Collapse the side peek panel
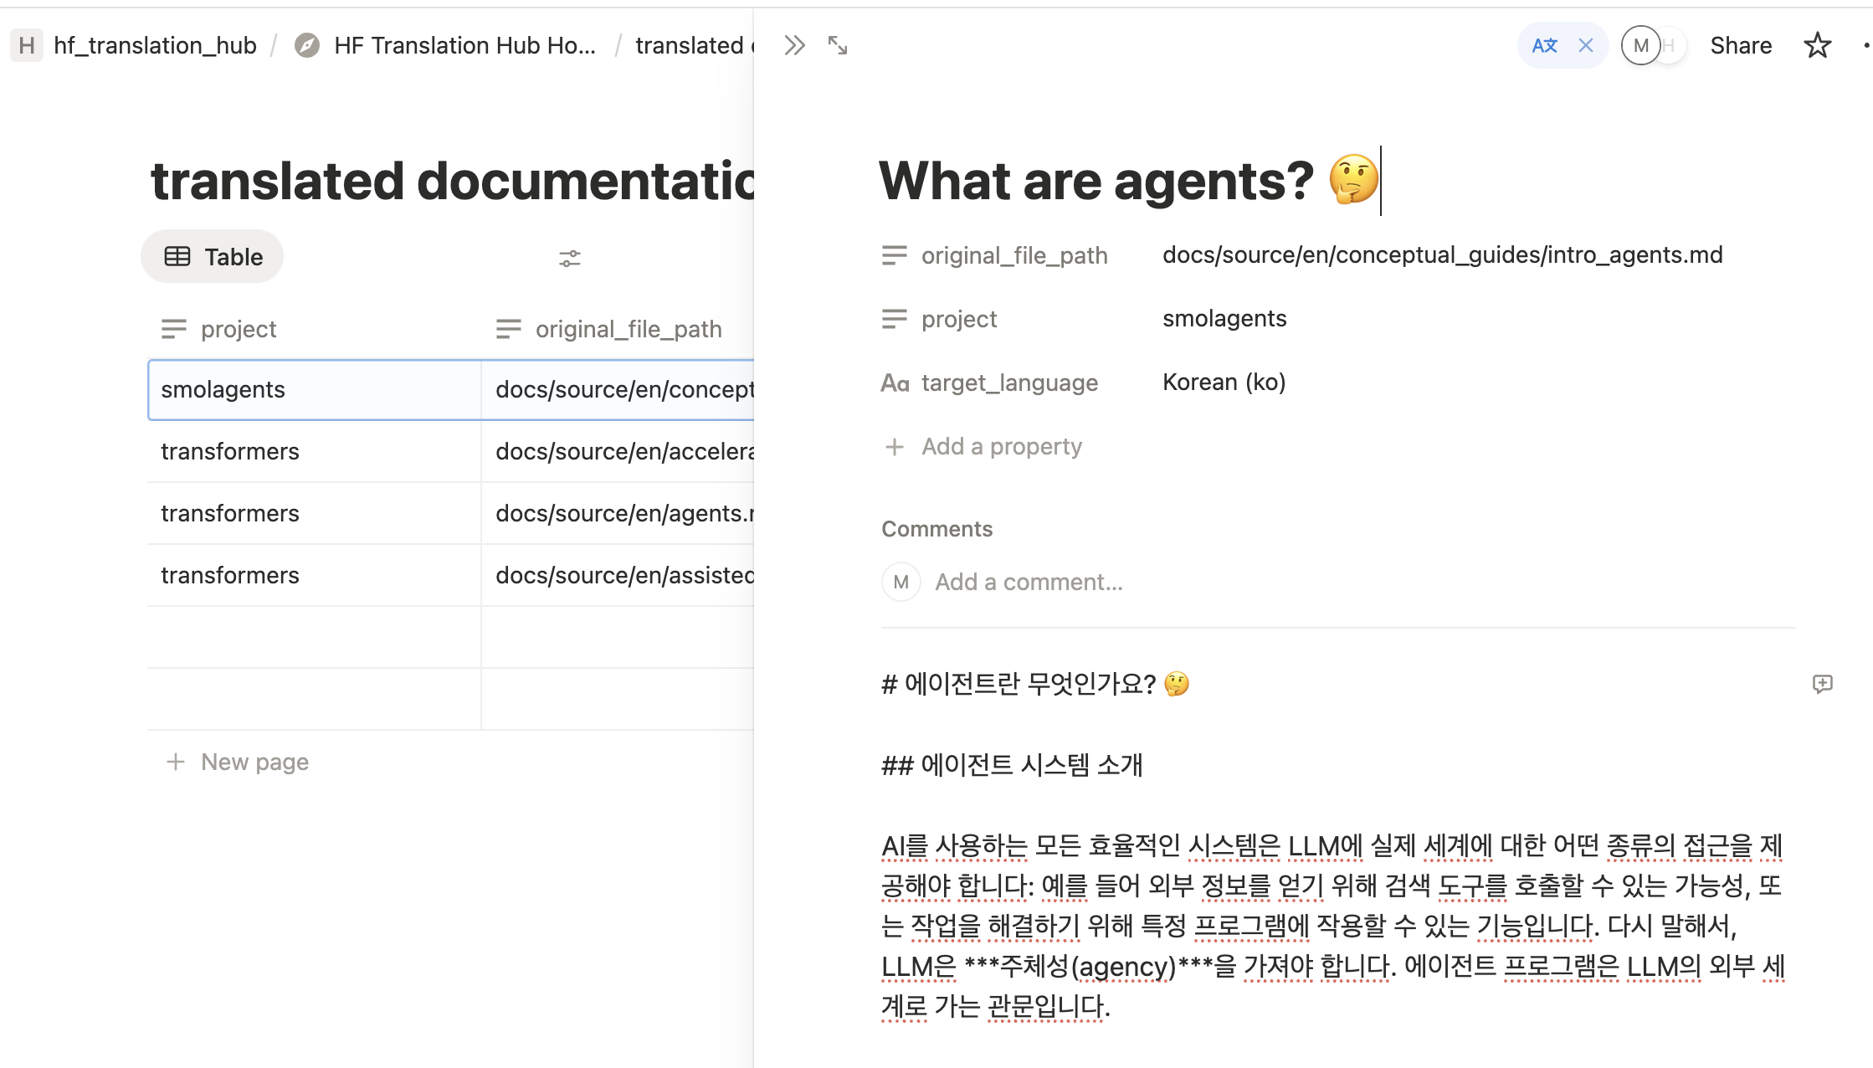The image size is (1873, 1068). [x=793, y=45]
